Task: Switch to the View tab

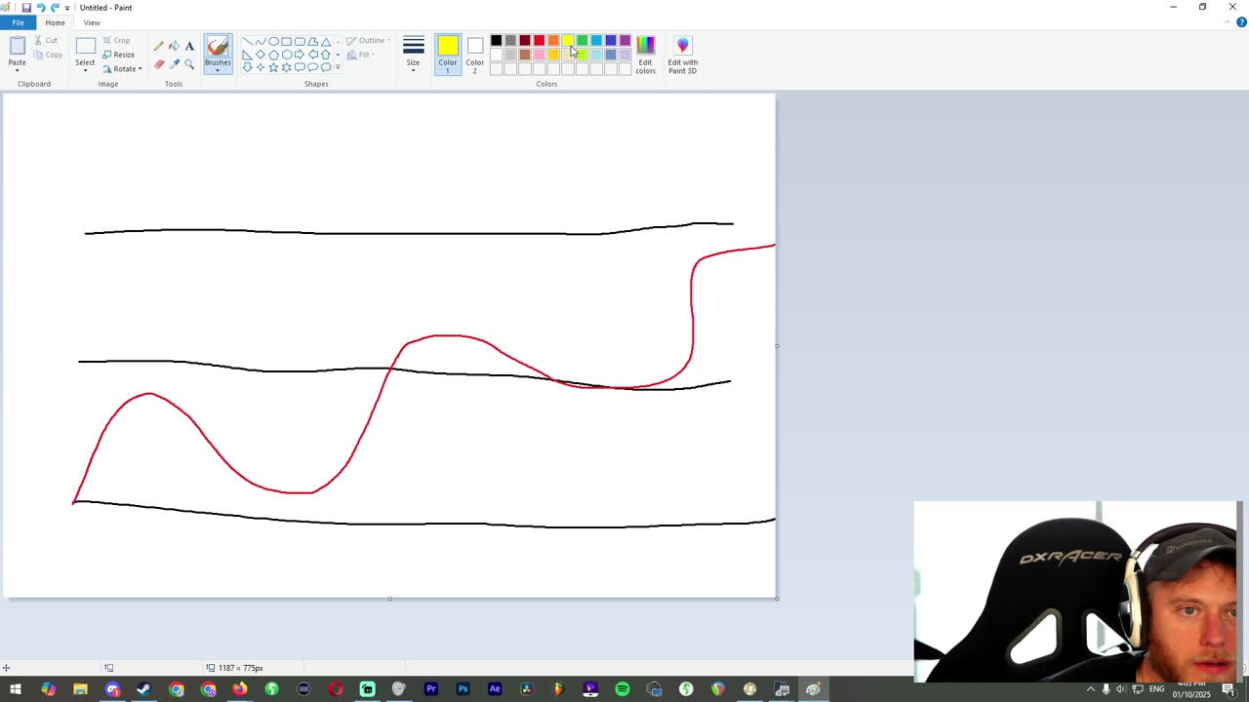Action: point(92,22)
